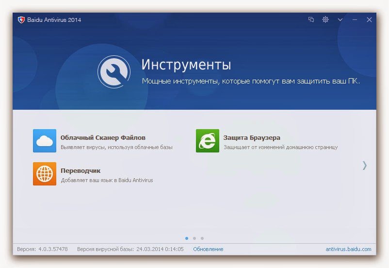Expand the title bar dropdown menu arrow

tap(340, 19)
